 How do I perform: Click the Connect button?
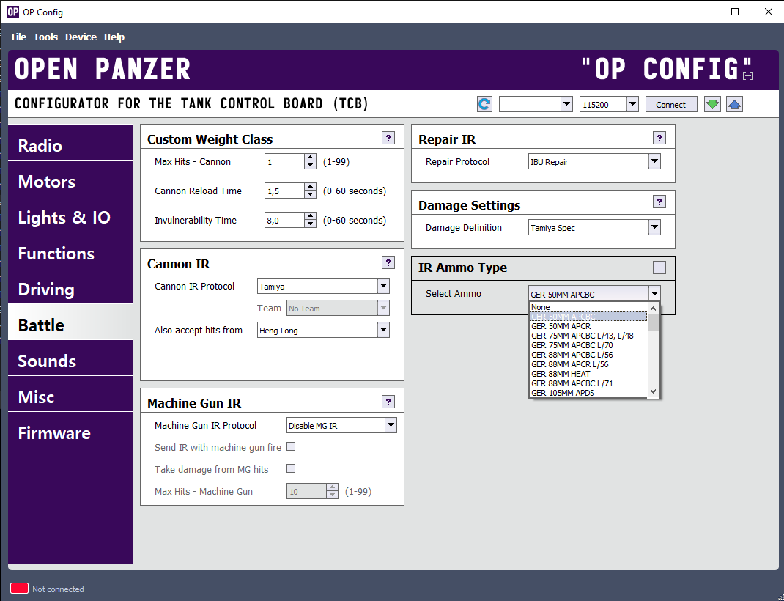[670, 104]
